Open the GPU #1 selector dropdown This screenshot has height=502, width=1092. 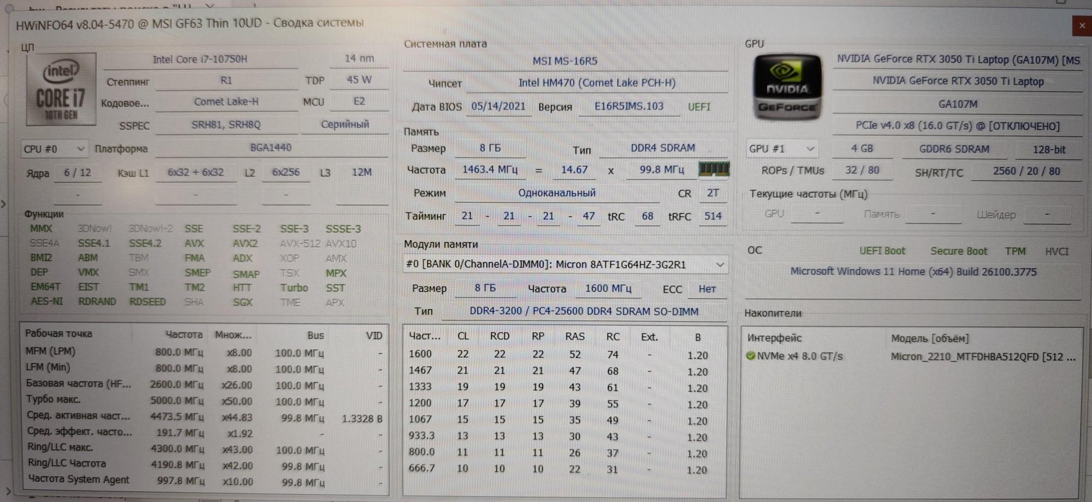(781, 148)
